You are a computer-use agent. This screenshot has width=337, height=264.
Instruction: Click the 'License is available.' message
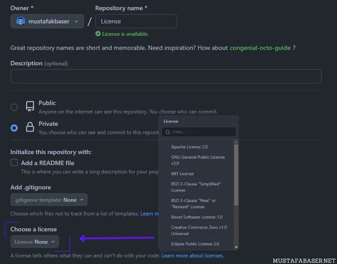(x=125, y=34)
